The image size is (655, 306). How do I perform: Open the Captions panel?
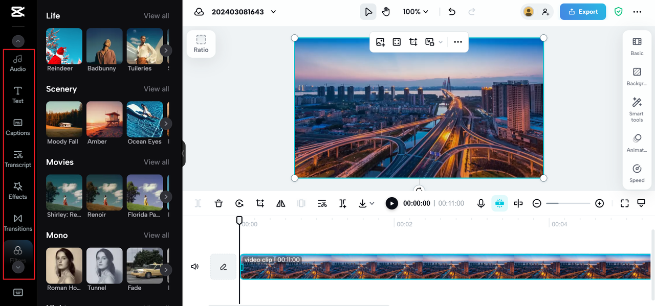pos(18,127)
